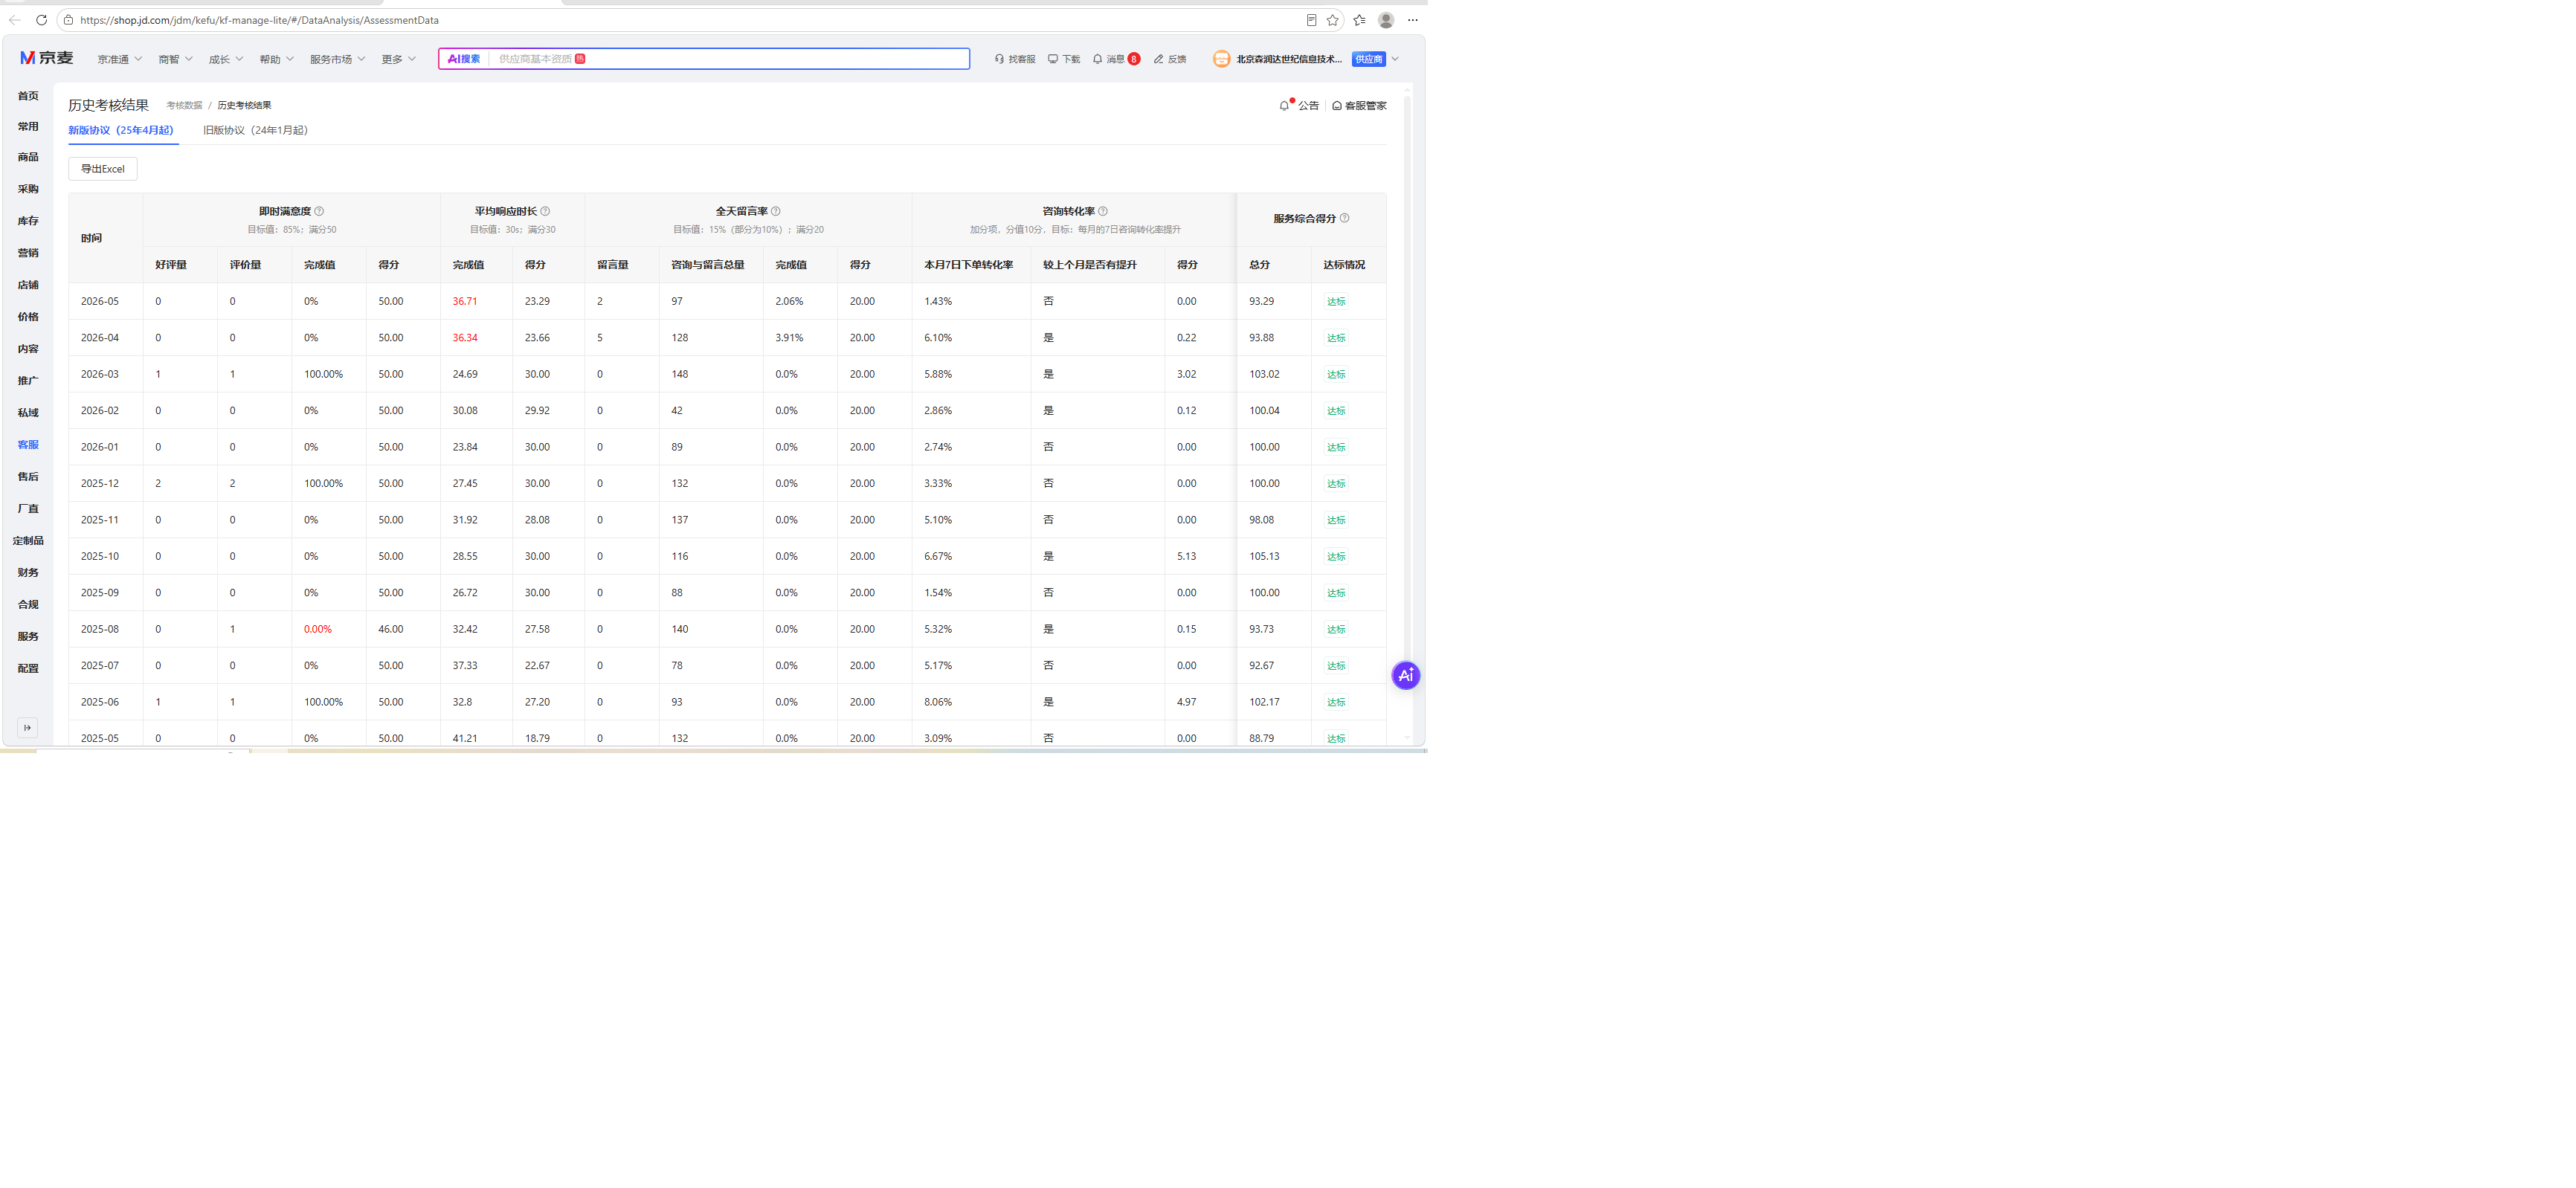Click red 0.00% value in 2025-08 row
The width and height of the screenshot is (2576, 1188).
pyautogui.click(x=318, y=629)
